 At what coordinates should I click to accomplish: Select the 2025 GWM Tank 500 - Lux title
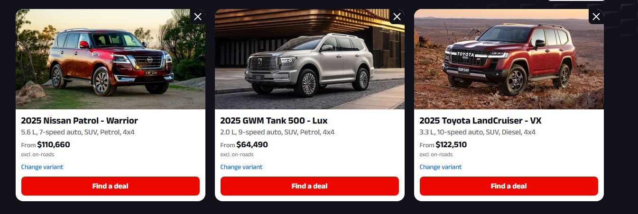coord(274,121)
